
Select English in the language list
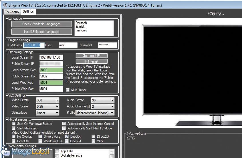80,27
